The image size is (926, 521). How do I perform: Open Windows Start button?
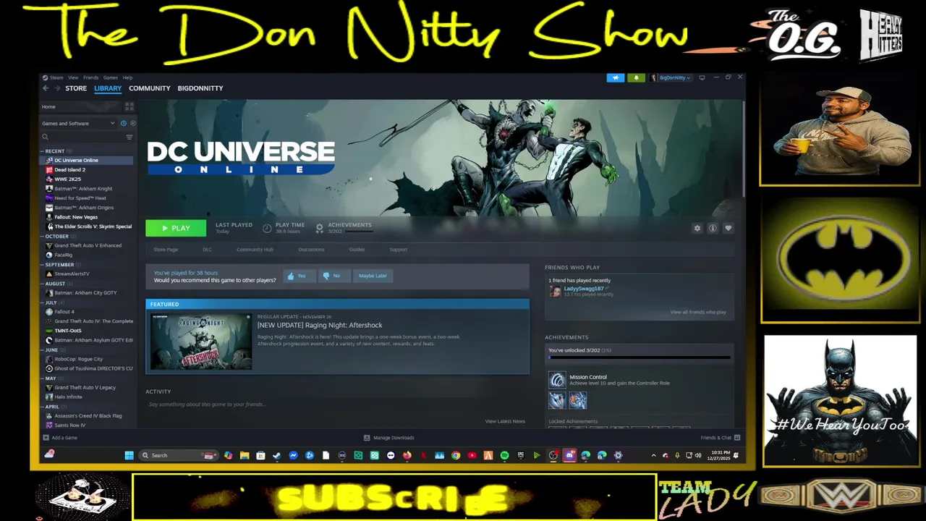[129, 456]
